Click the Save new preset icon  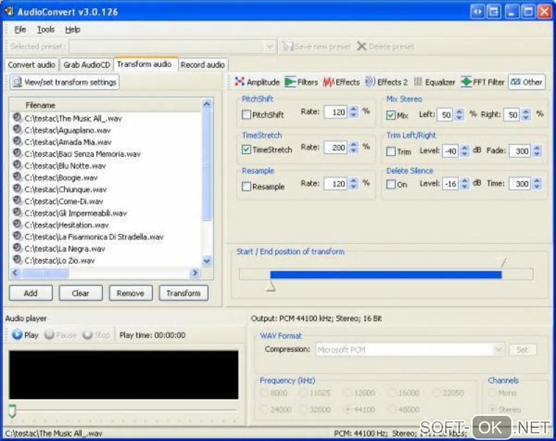pos(288,46)
